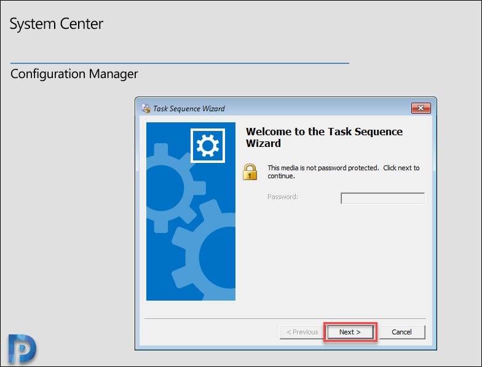Click the Task Sequence Wizard title text
482x367 pixels.
click(189, 108)
